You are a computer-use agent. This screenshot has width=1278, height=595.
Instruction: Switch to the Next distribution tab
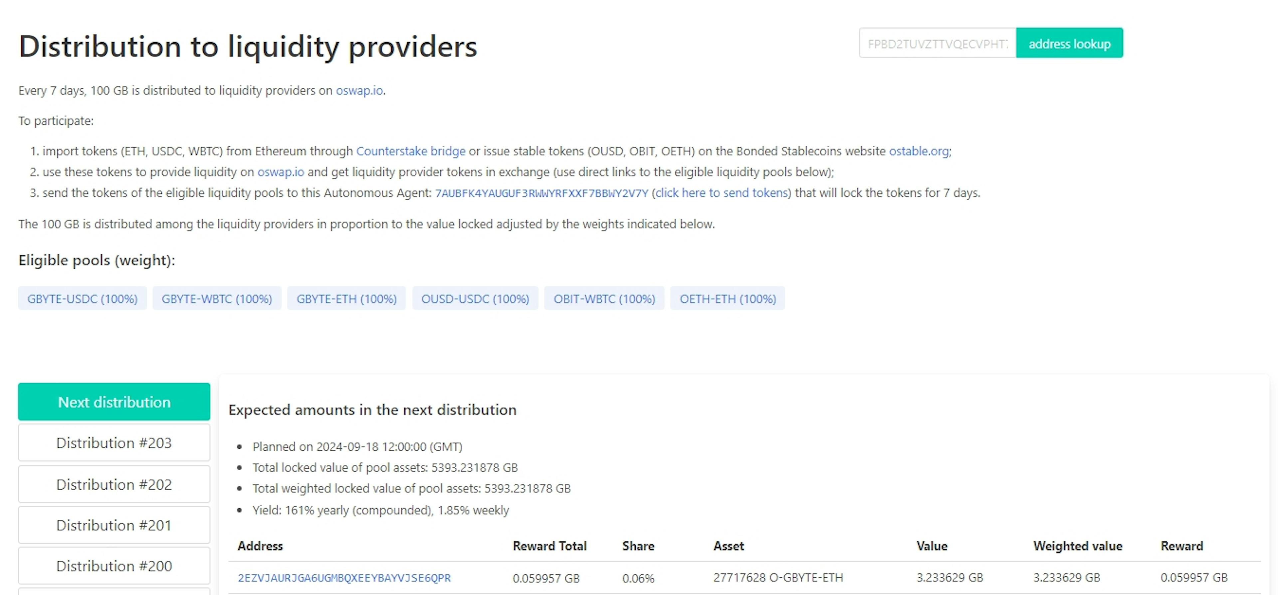pos(113,402)
